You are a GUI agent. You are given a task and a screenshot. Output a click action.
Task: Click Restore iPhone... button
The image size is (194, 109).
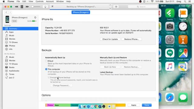click(132, 39)
